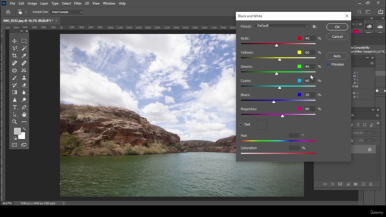Select the Zoom magnifier tool

pyautogui.click(x=14, y=122)
